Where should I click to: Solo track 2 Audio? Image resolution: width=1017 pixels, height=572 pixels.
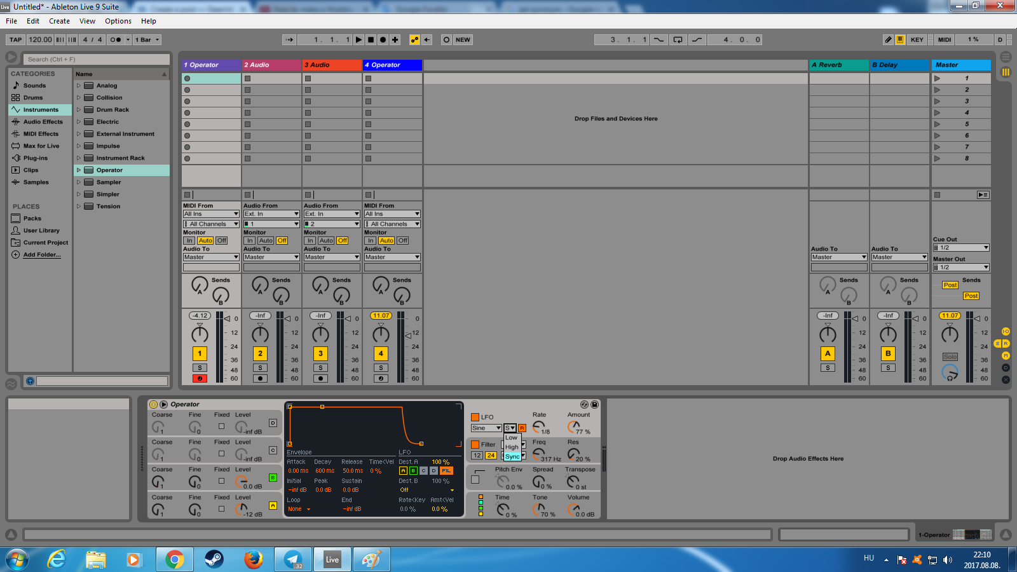click(260, 368)
